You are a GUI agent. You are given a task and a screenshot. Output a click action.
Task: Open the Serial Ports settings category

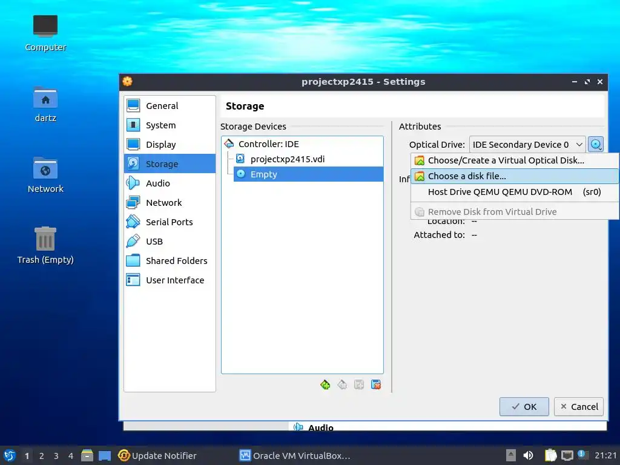click(170, 222)
